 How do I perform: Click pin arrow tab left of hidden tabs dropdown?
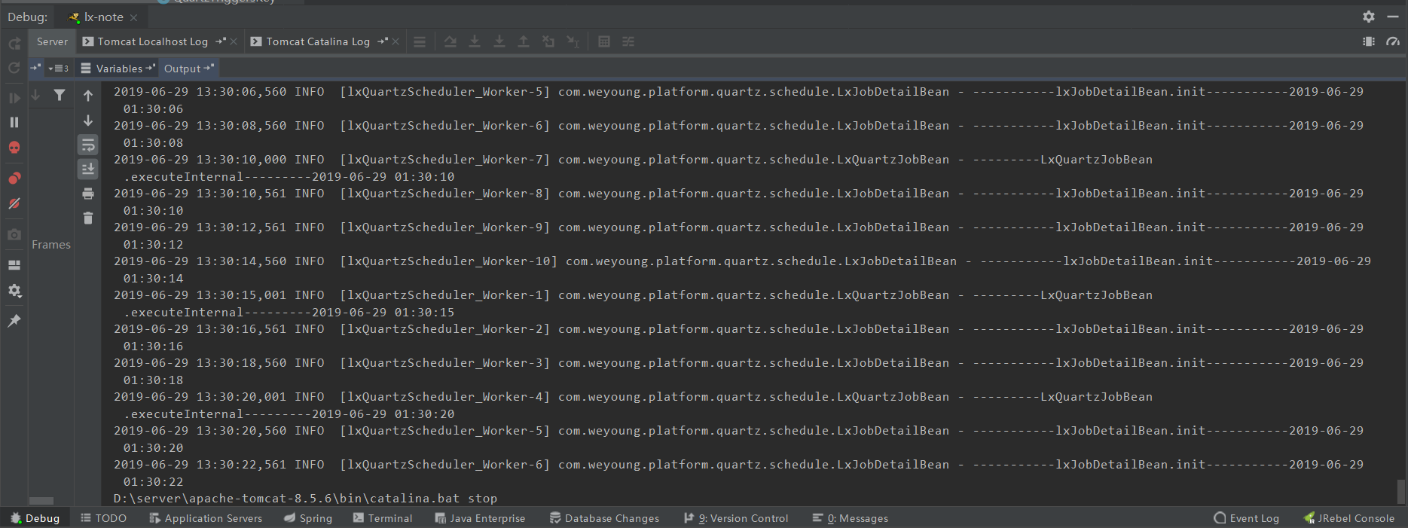[35, 68]
